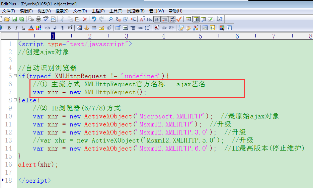313x188 pixels.
Task: Toggle the directory window button
Action: (188, 19)
